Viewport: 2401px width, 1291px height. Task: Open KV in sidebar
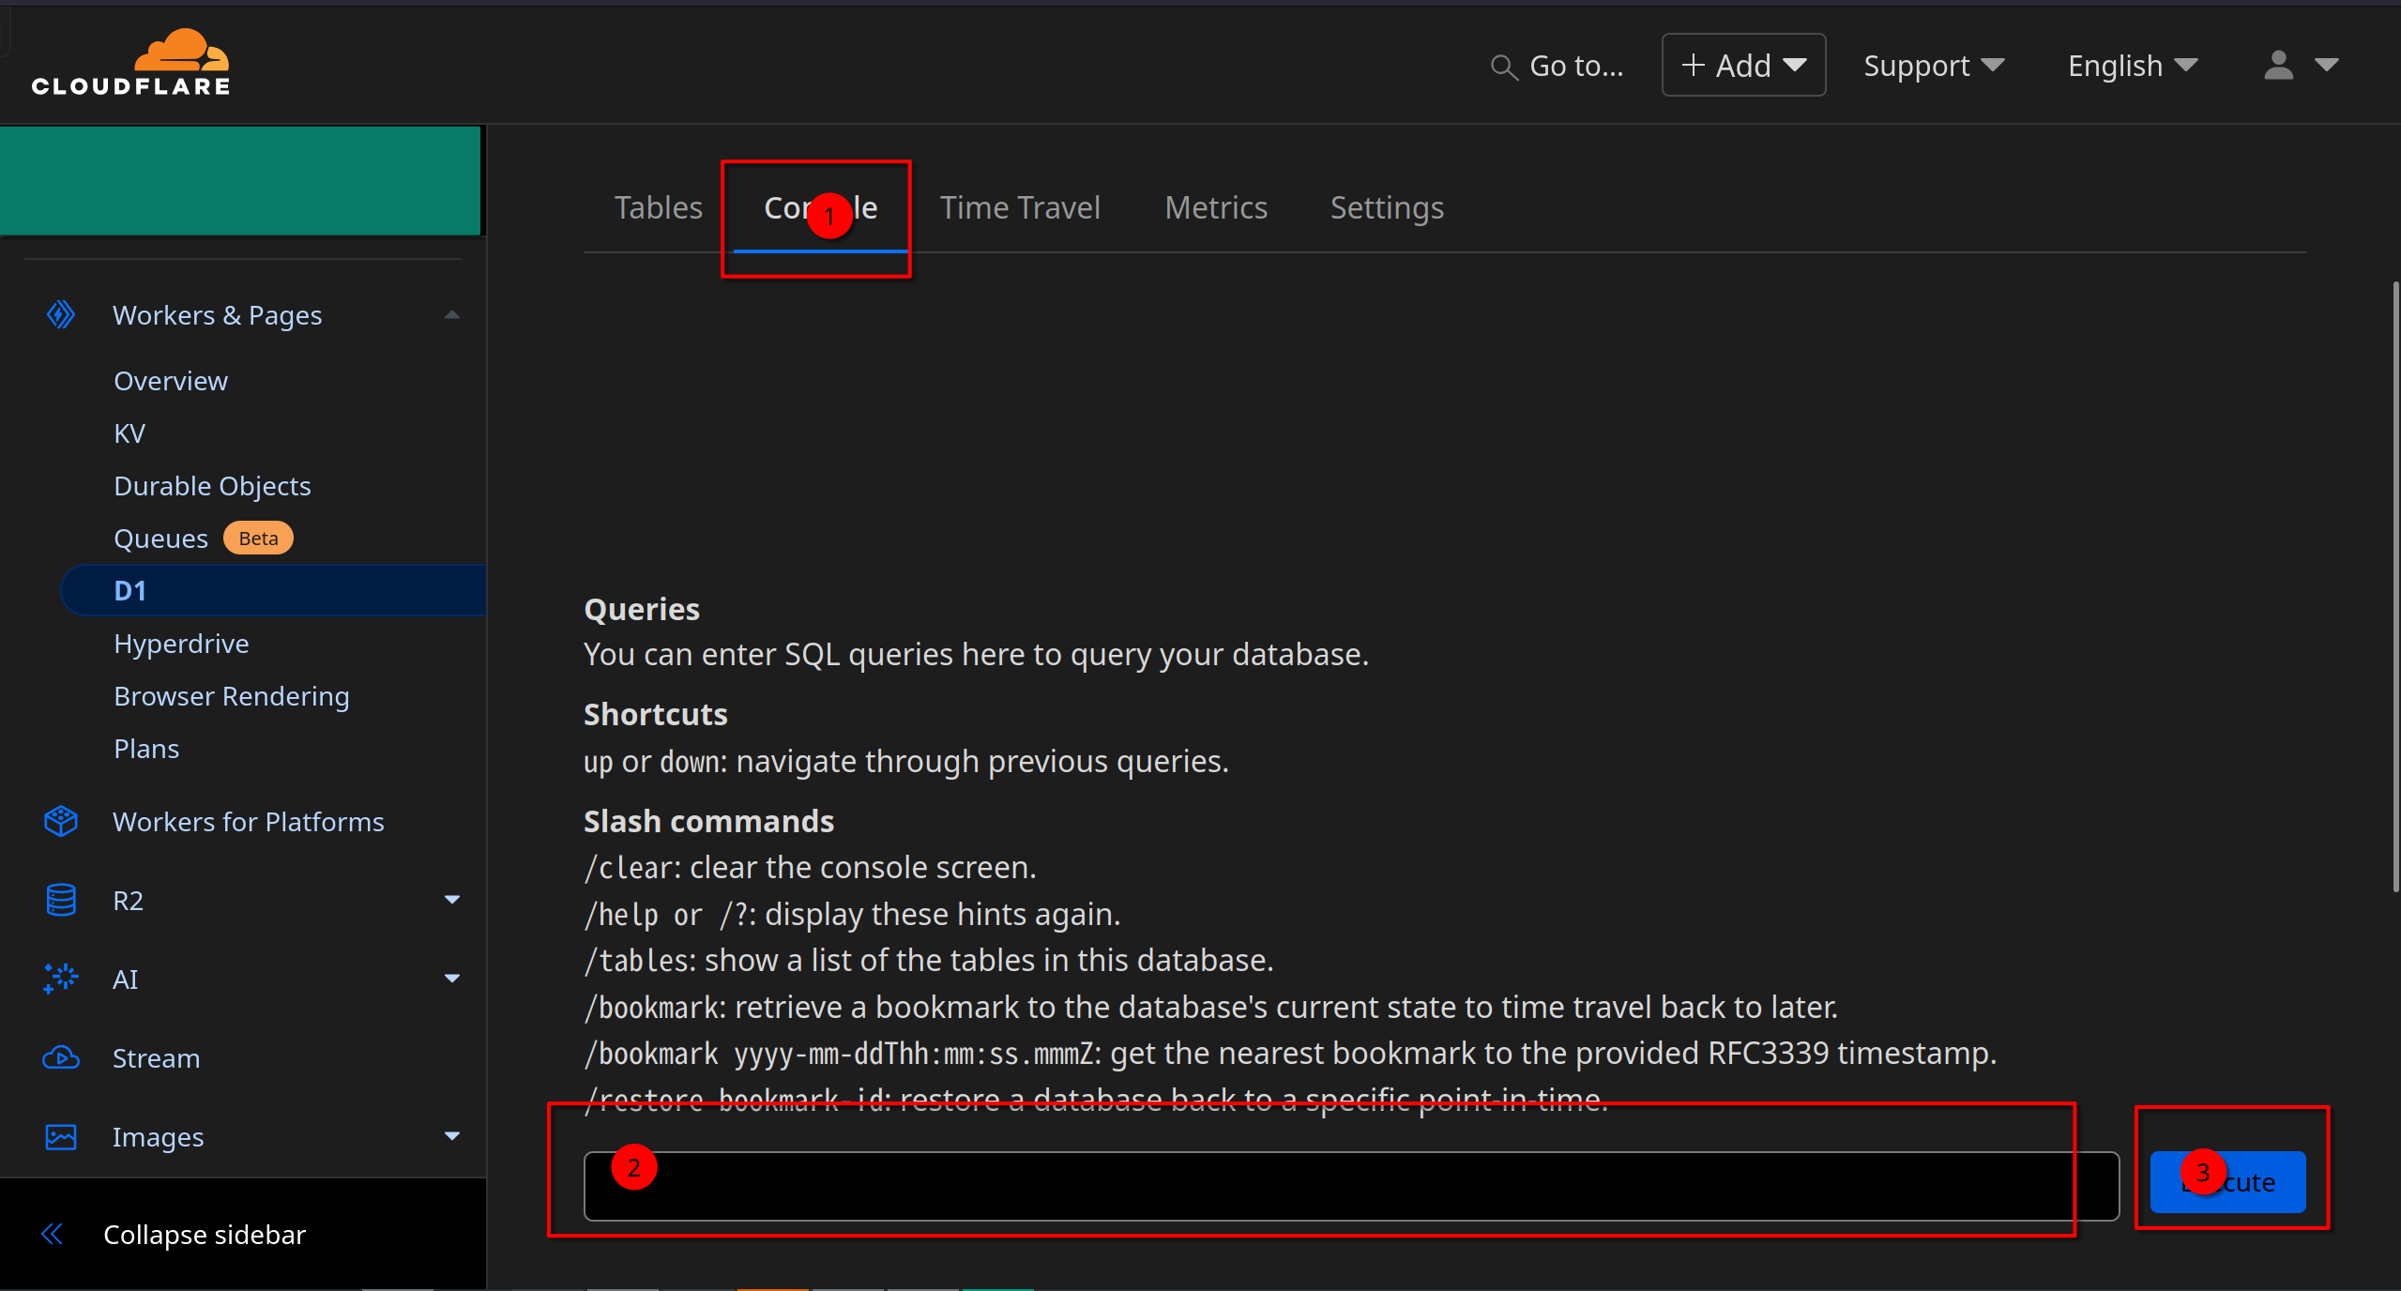[129, 433]
